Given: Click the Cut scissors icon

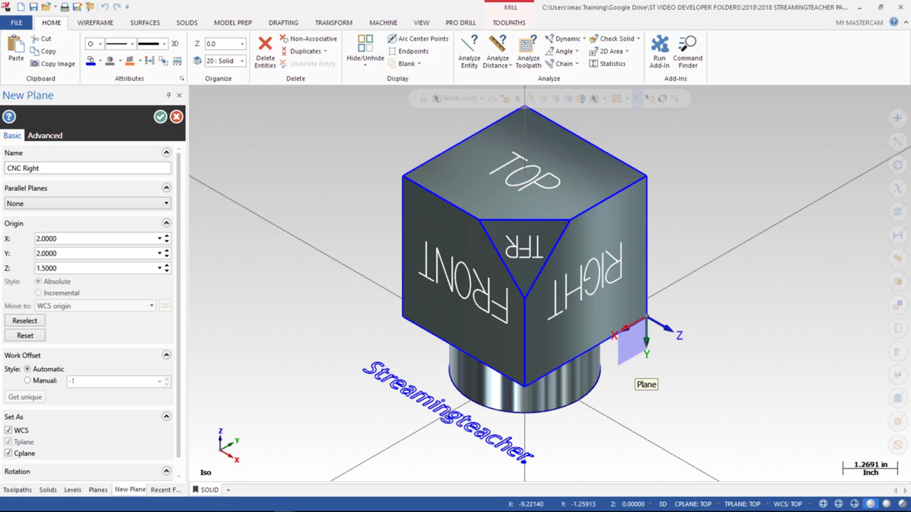Looking at the screenshot, I should (35, 38).
